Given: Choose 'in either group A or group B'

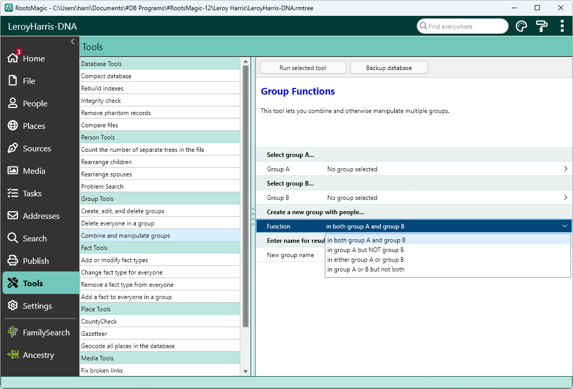Looking at the screenshot, I should point(448,260).
